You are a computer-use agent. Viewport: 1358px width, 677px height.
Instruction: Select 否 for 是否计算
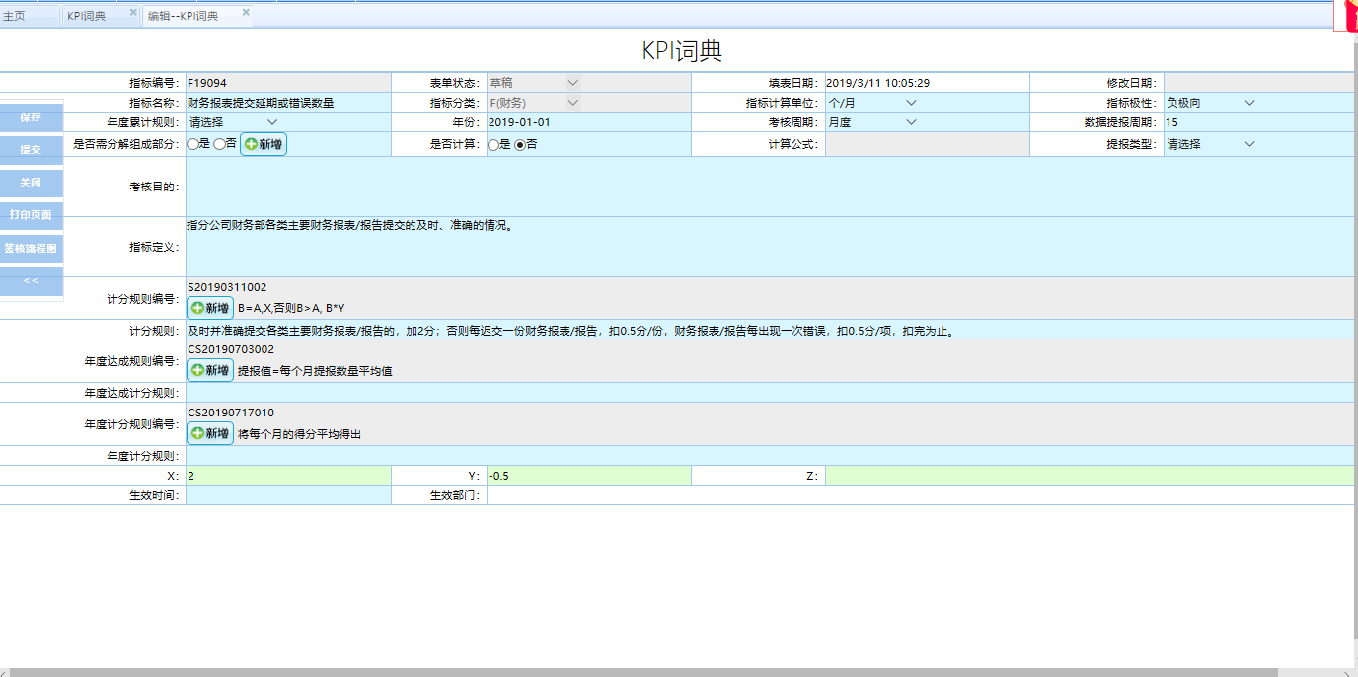[520, 144]
